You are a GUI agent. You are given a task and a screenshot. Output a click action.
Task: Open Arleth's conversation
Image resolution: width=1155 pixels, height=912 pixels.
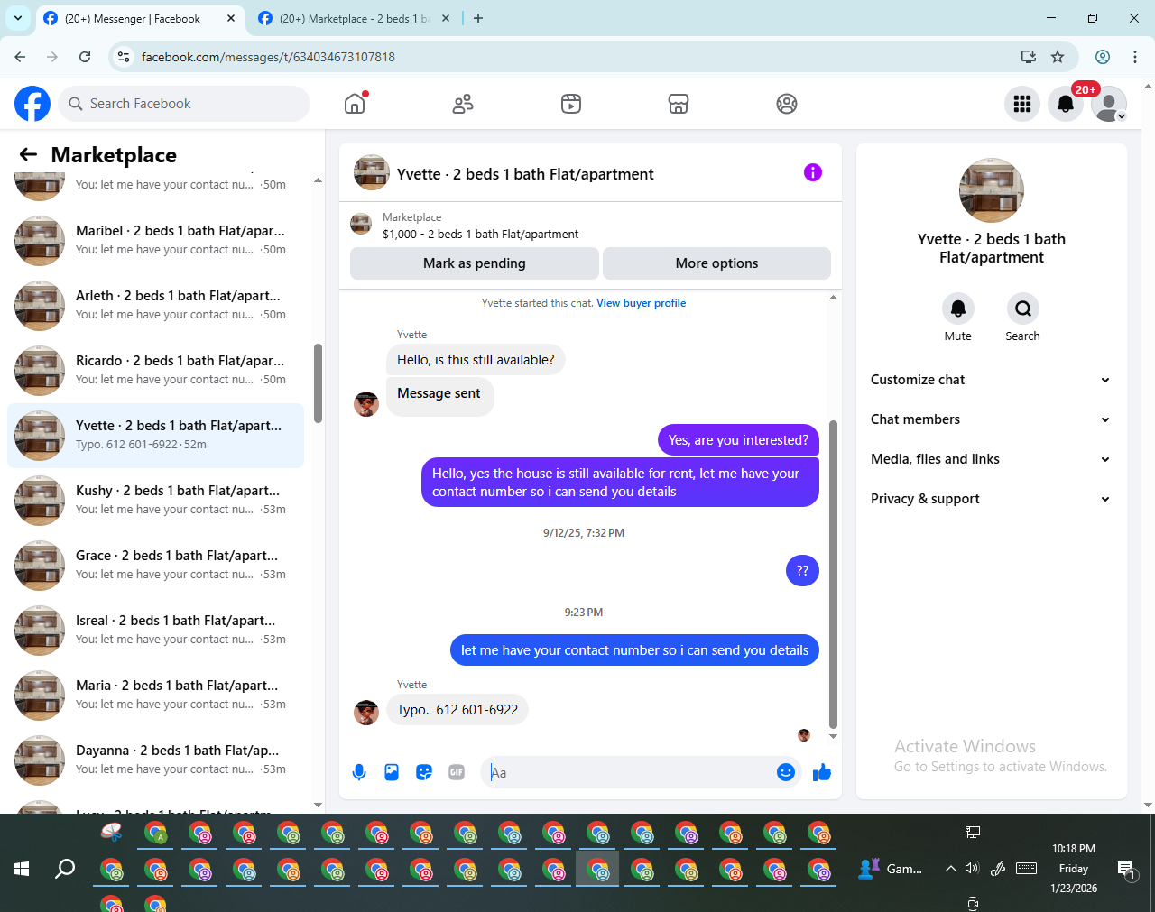[x=155, y=306]
